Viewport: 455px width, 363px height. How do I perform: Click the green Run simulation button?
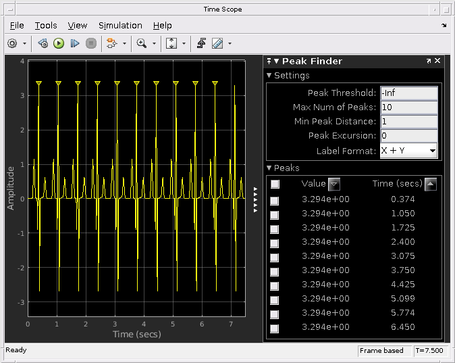click(59, 43)
